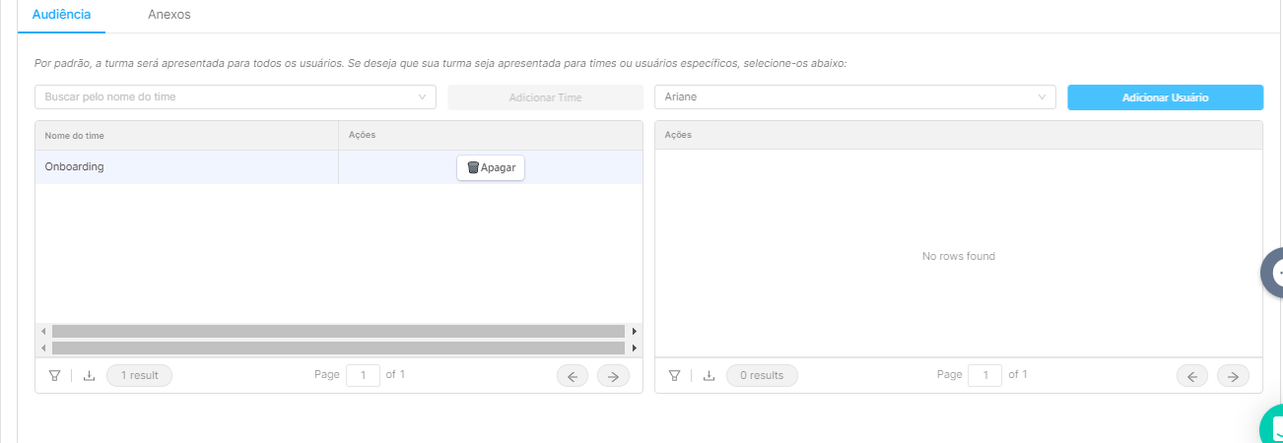Click the filter icon under the users table

point(674,375)
